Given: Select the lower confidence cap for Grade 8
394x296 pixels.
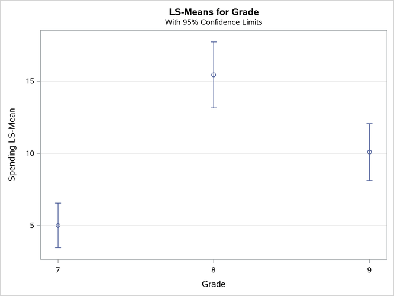Looking at the screenshot, I should (214, 108).
